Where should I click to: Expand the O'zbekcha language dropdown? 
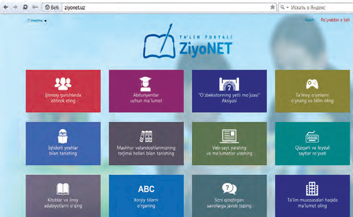(37, 21)
